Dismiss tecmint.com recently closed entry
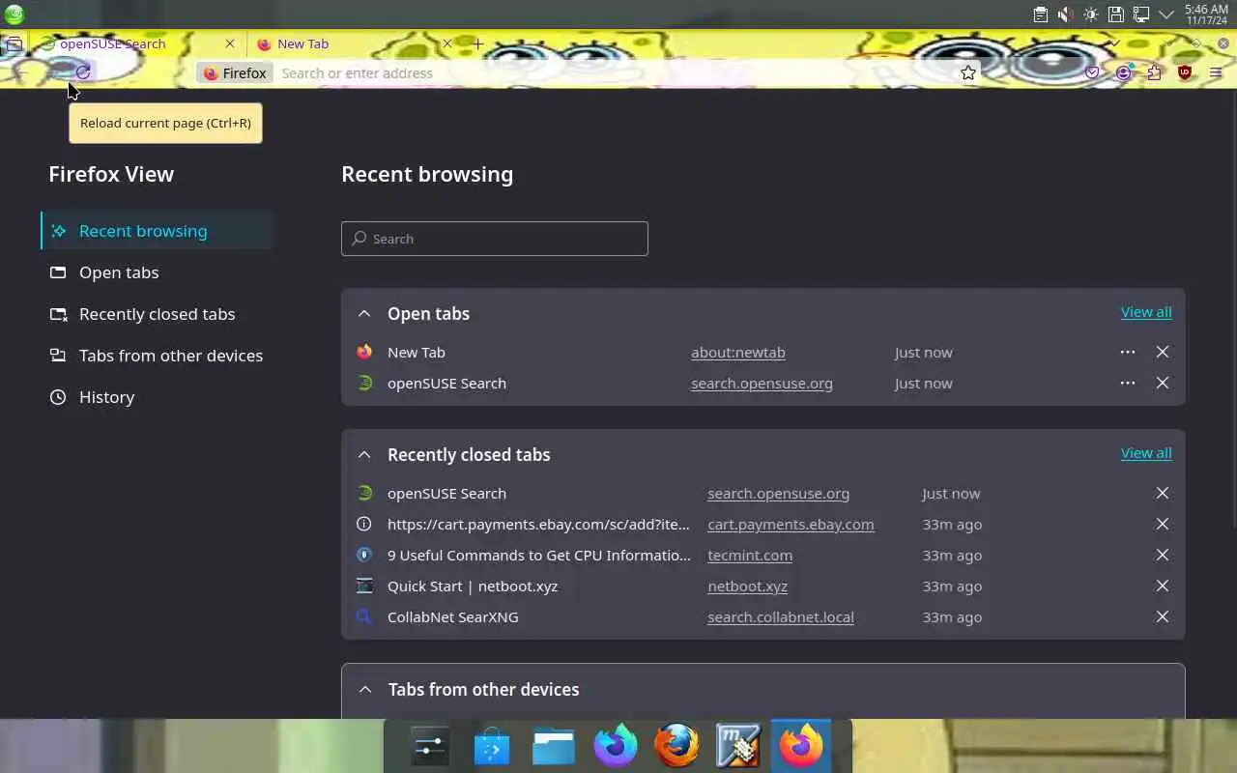This screenshot has width=1237, height=773. 1163,556
